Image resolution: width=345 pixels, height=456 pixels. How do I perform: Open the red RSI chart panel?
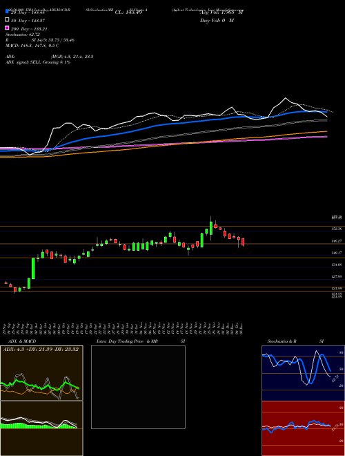[303, 428]
